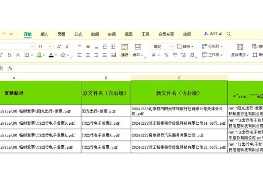The height and width of the screenshot is (175, 263).
Task: Select column C header
Action: coord(179,78)
